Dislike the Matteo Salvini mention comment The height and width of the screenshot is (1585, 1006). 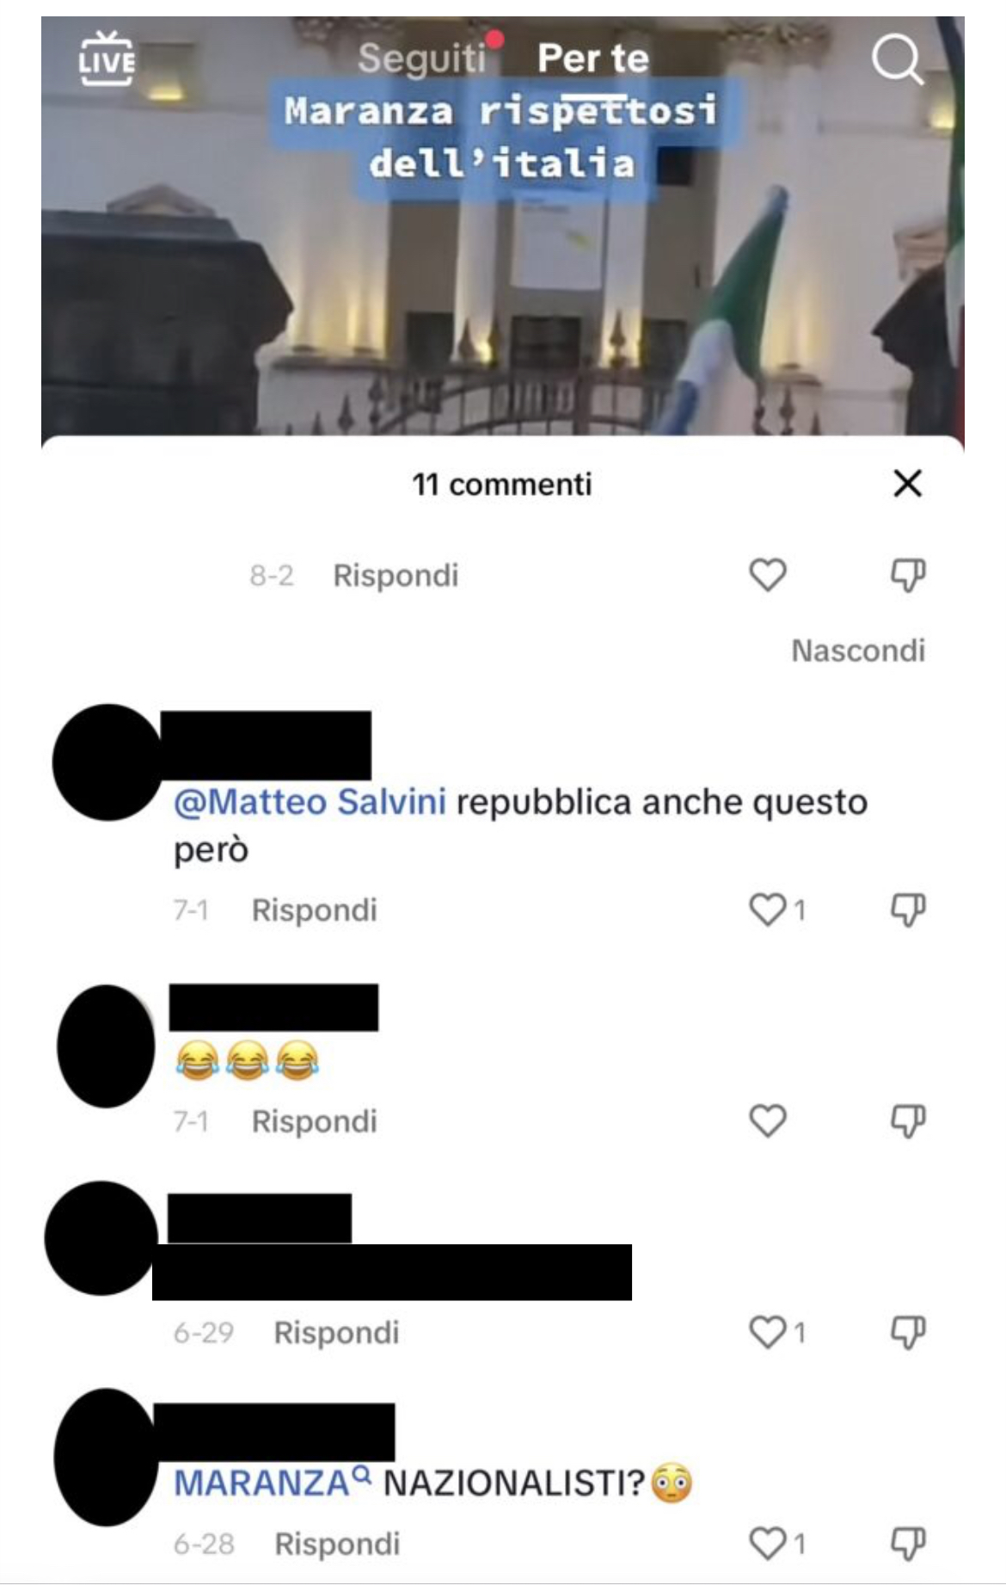click(908, 910)
